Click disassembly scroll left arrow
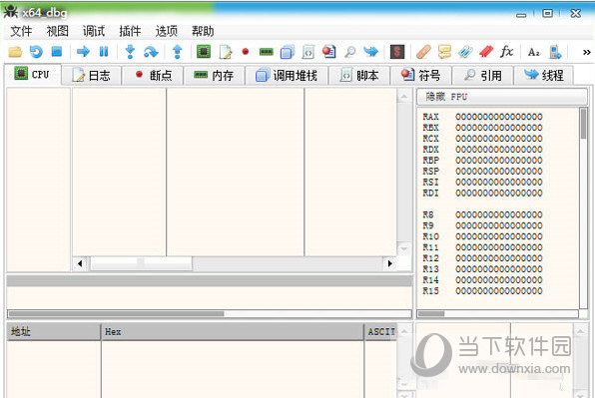 pyautogui.click(x=80, y=263)
